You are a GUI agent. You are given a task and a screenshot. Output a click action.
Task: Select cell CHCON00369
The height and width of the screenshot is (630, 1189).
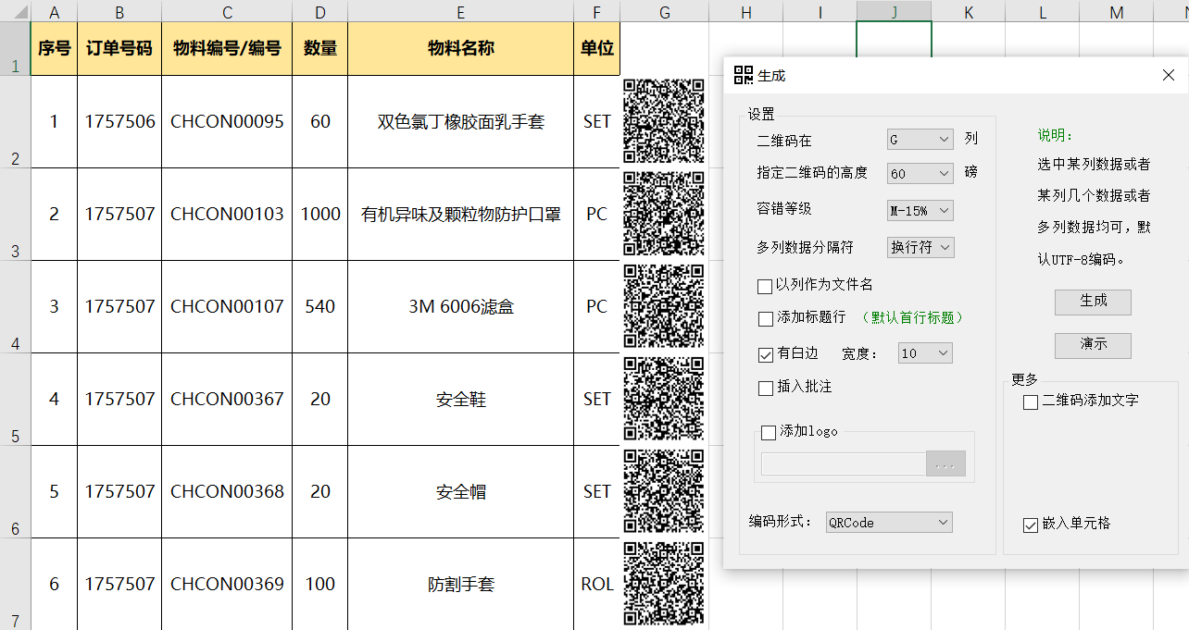(x=227, y=585)
